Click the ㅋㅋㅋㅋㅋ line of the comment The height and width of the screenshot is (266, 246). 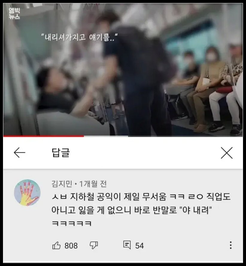coord(72,224)
